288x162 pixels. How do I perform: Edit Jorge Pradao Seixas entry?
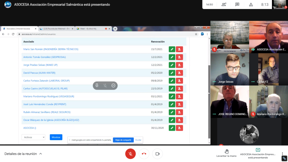[x=172, y=65]
